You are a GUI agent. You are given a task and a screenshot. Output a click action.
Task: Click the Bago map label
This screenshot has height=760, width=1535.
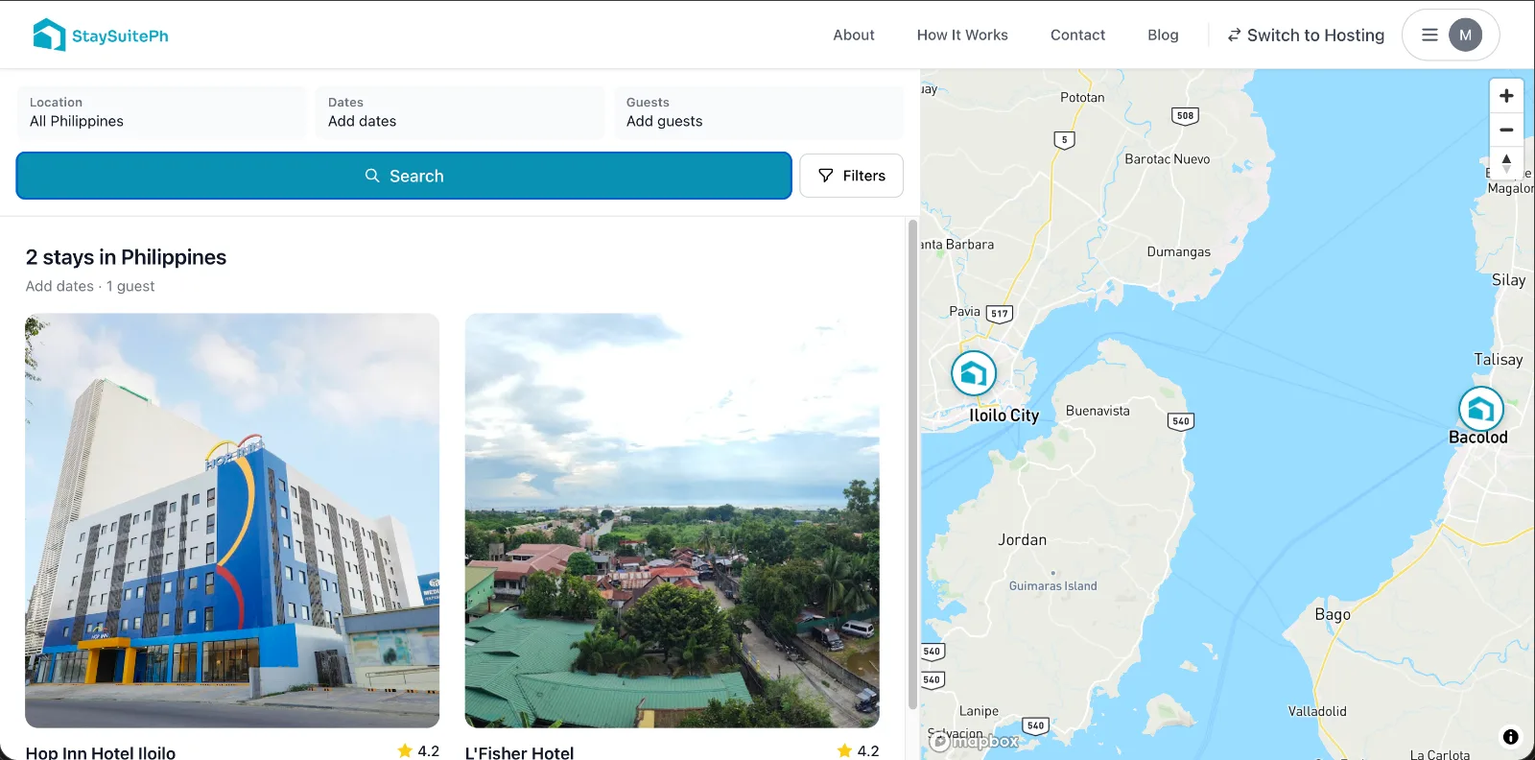point(1333,614)
